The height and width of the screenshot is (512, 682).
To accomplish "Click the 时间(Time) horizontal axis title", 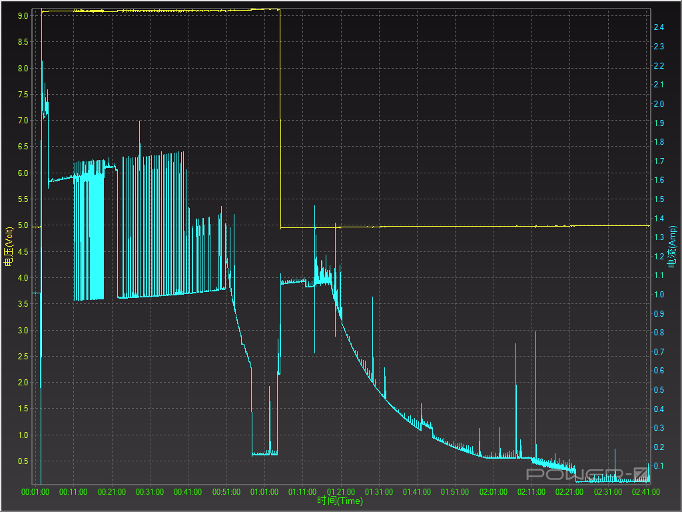I will tap(340, 501).
